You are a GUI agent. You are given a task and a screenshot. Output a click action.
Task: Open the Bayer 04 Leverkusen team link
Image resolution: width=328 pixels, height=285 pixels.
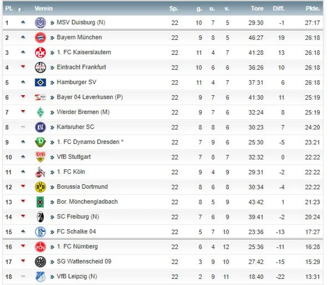(89, 97)
